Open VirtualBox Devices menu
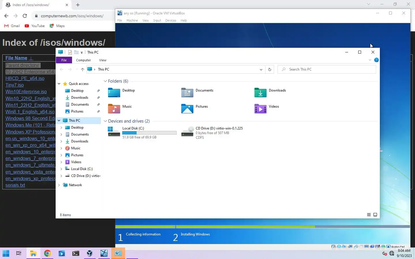This screenshot has width=415, height=259. click(x=171, y=20)
